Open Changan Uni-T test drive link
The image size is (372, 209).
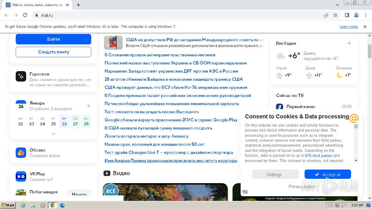(x=169, y=152)
